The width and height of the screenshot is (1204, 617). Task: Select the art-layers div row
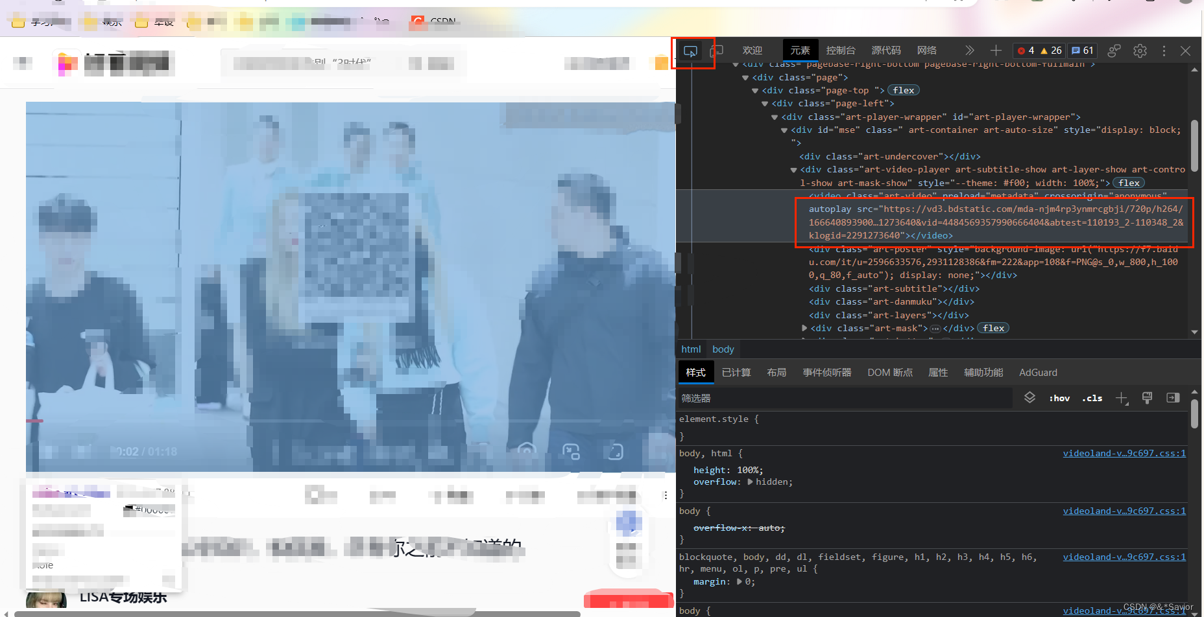tap(889, 316)
